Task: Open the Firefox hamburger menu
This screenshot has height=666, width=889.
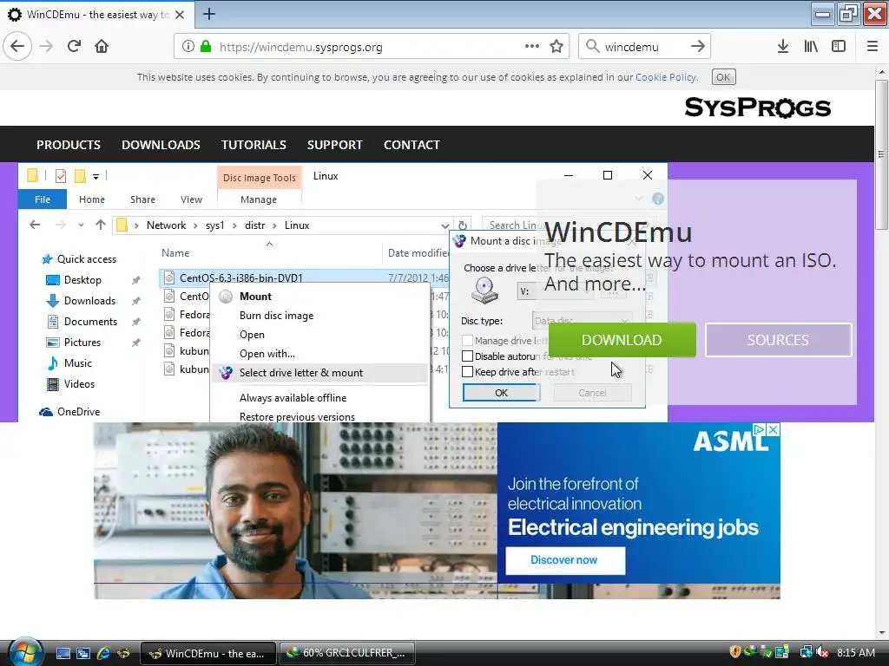Action: (x=873, y=46)
